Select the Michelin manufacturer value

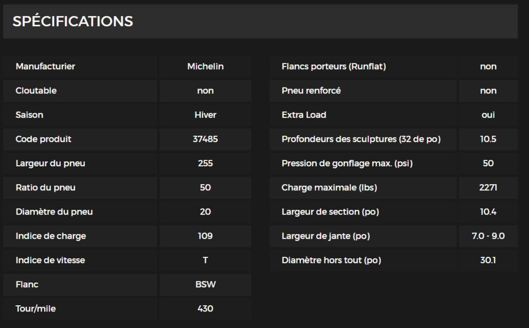(x=205, y=66)
